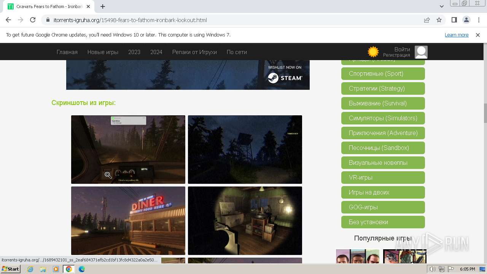
Task: Open the Windows Start menu
Action: coord(10,269)
